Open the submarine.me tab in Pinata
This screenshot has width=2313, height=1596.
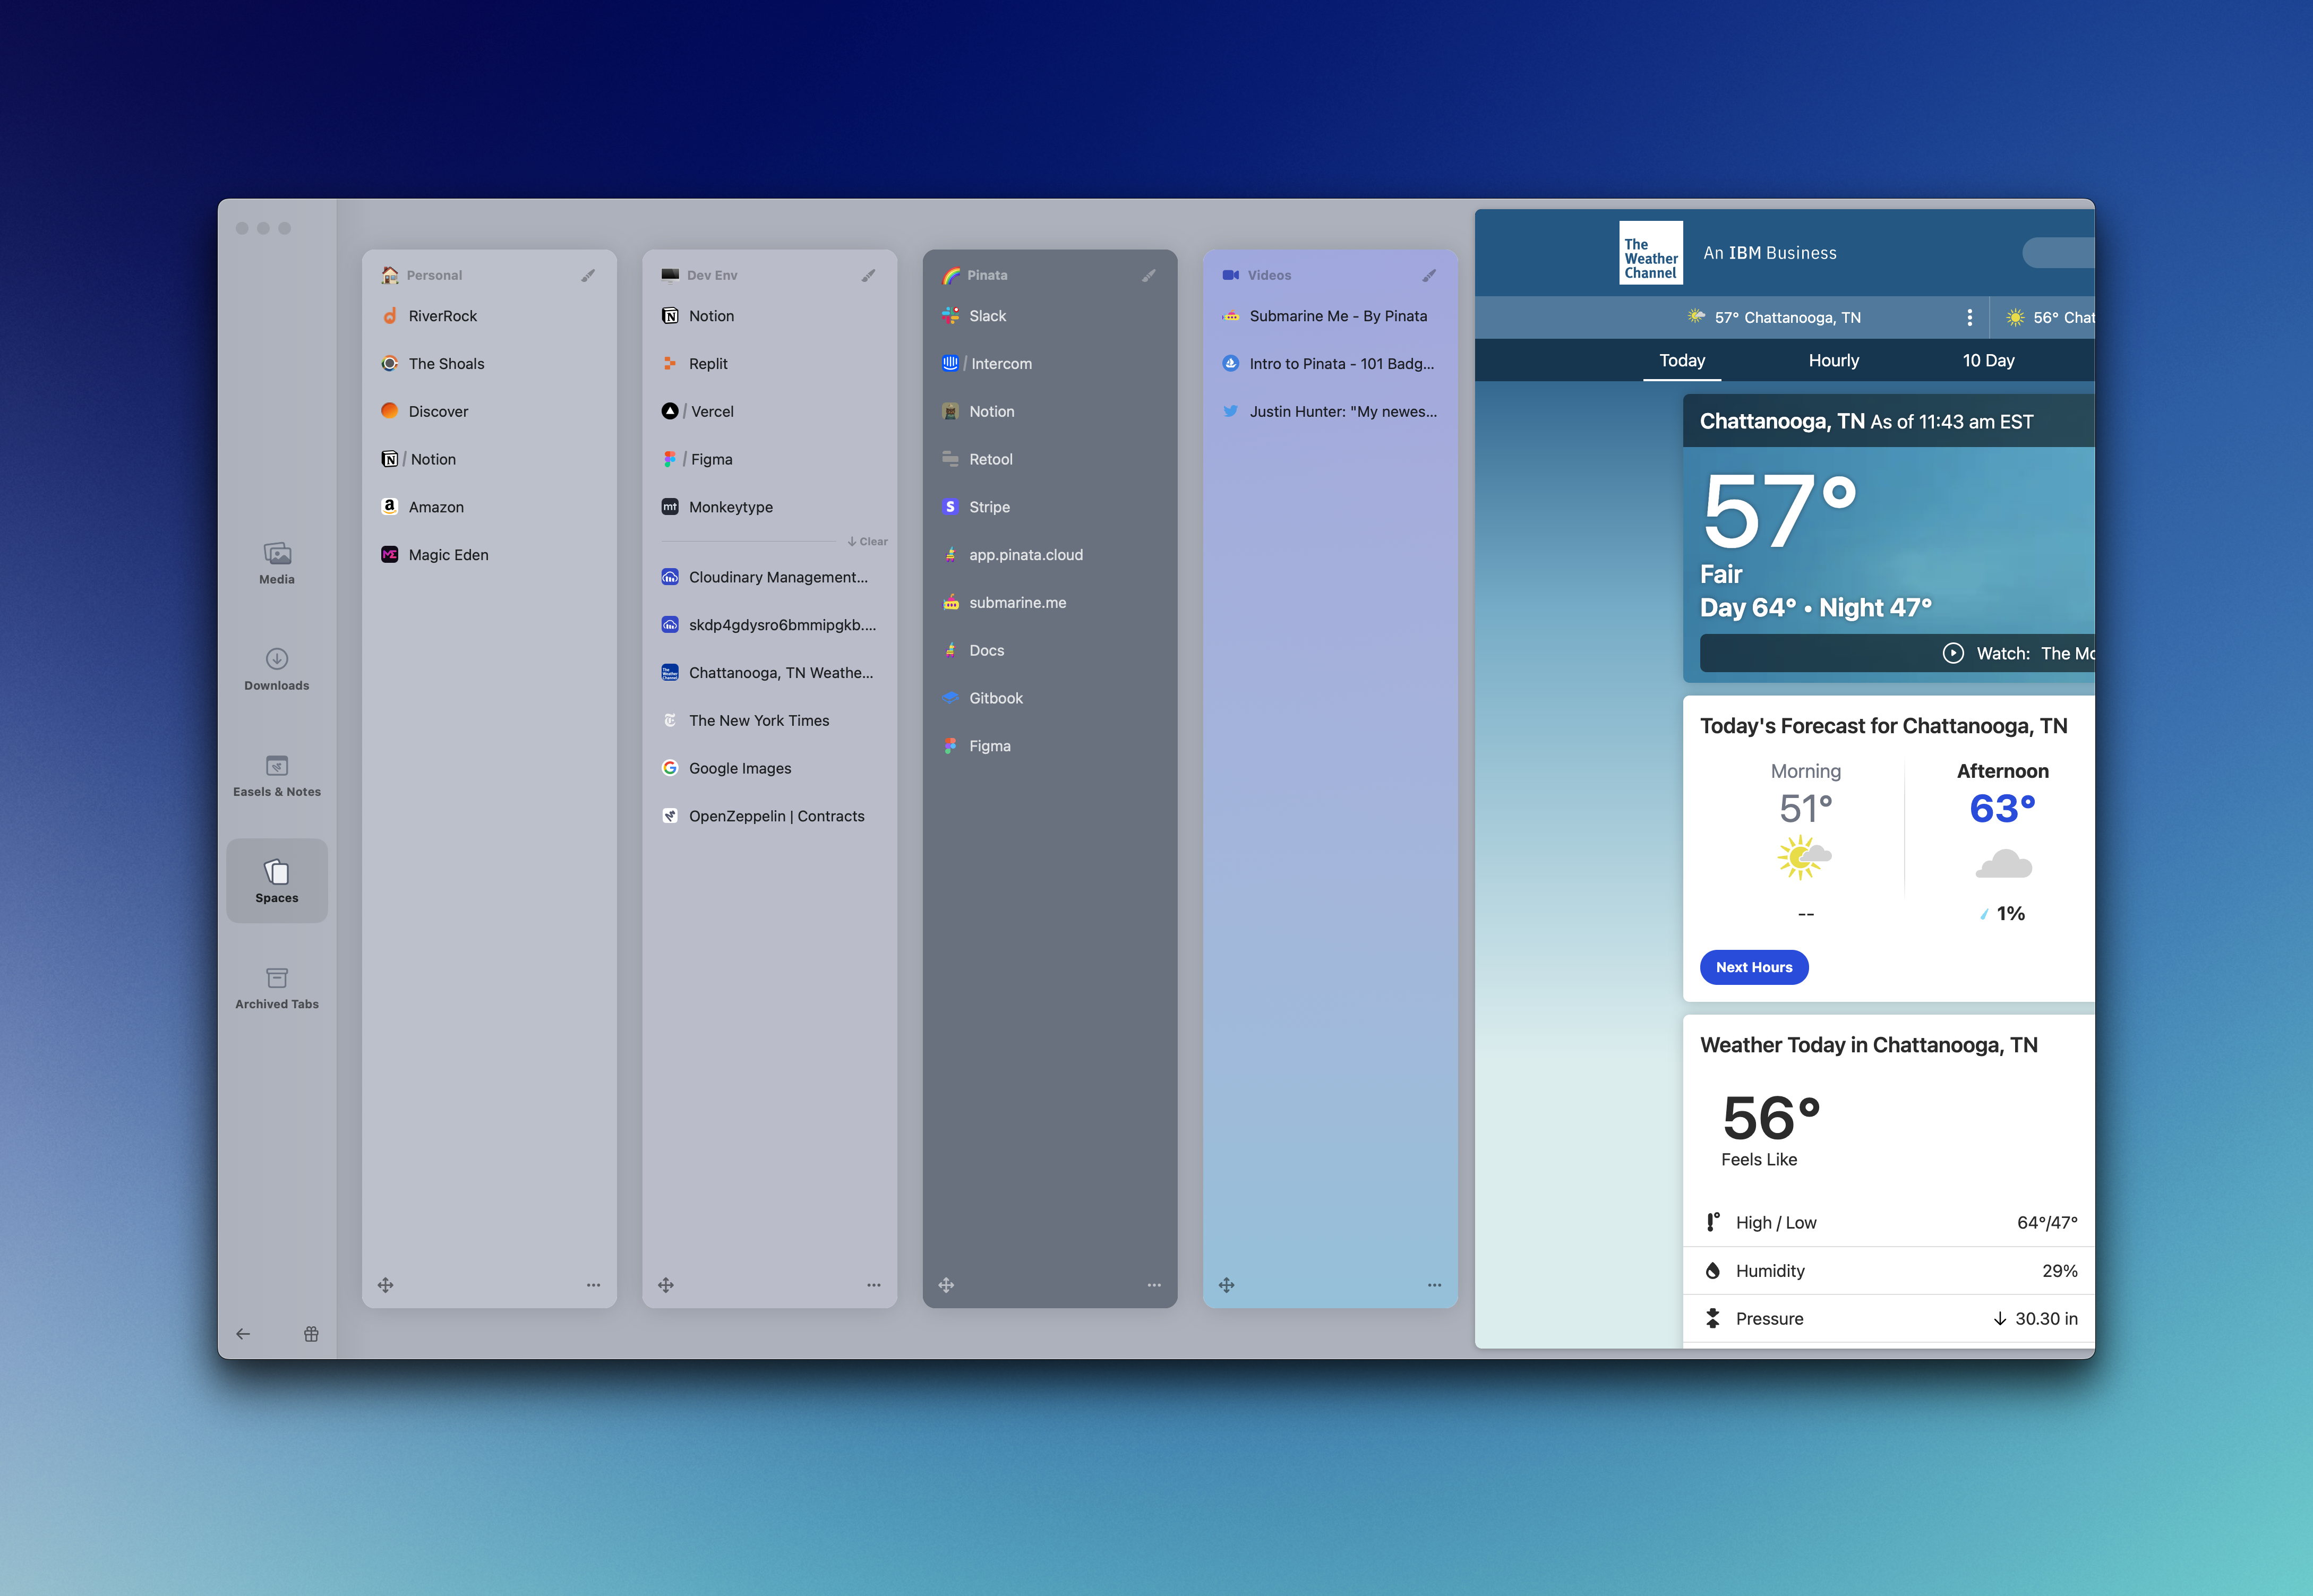point(1050,603)
